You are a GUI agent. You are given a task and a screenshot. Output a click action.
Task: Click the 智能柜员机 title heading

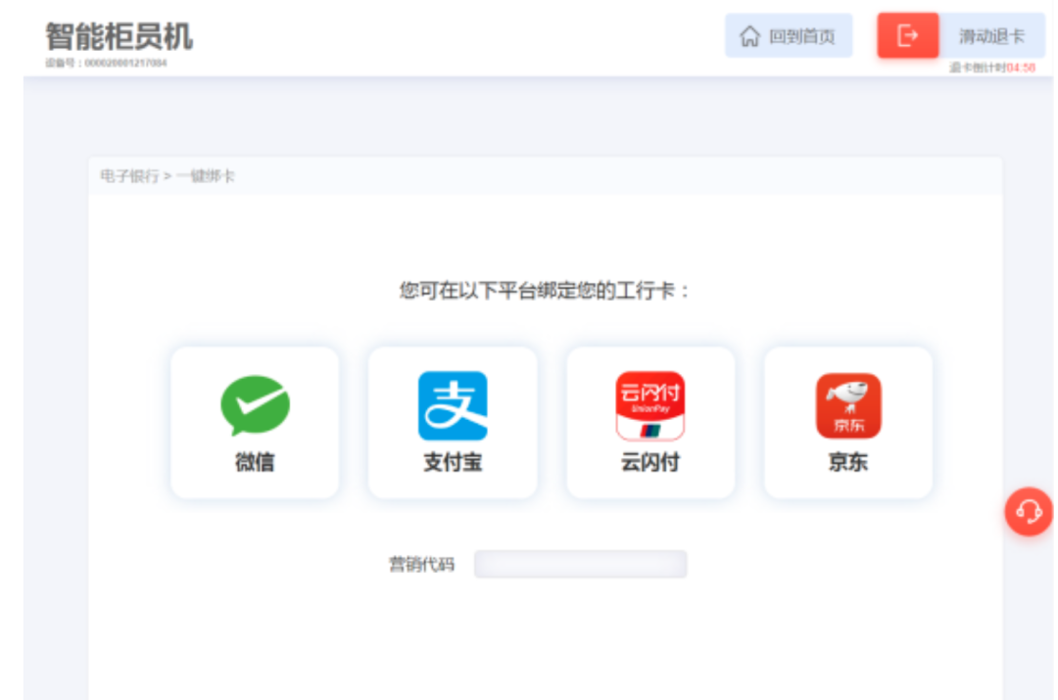click(120, 36)
